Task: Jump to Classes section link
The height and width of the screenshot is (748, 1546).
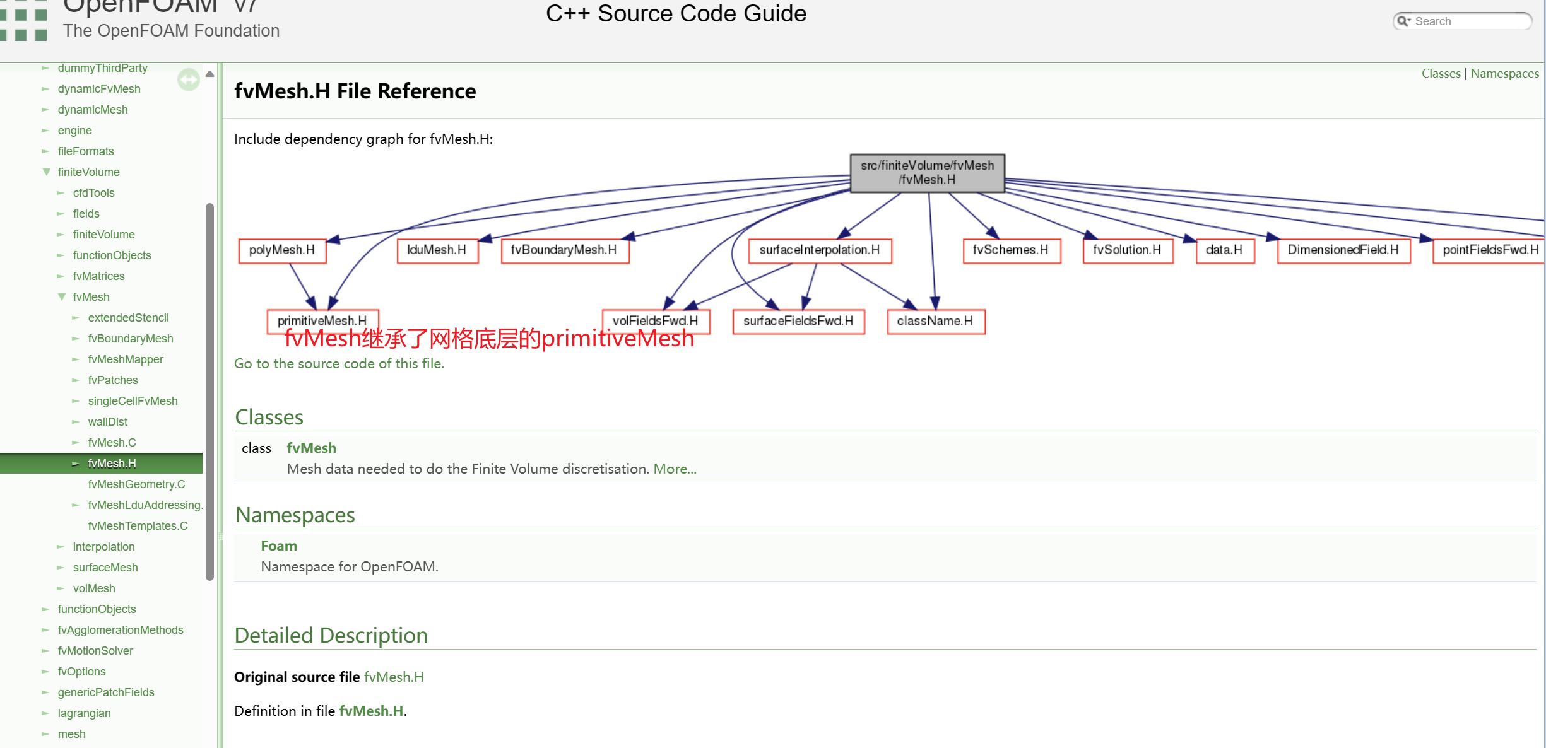Action: coord(1441,73)
